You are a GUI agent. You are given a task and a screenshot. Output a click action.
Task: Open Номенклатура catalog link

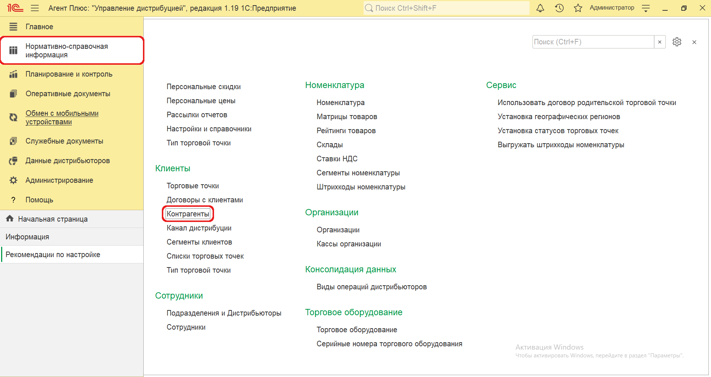click(341, 102)
